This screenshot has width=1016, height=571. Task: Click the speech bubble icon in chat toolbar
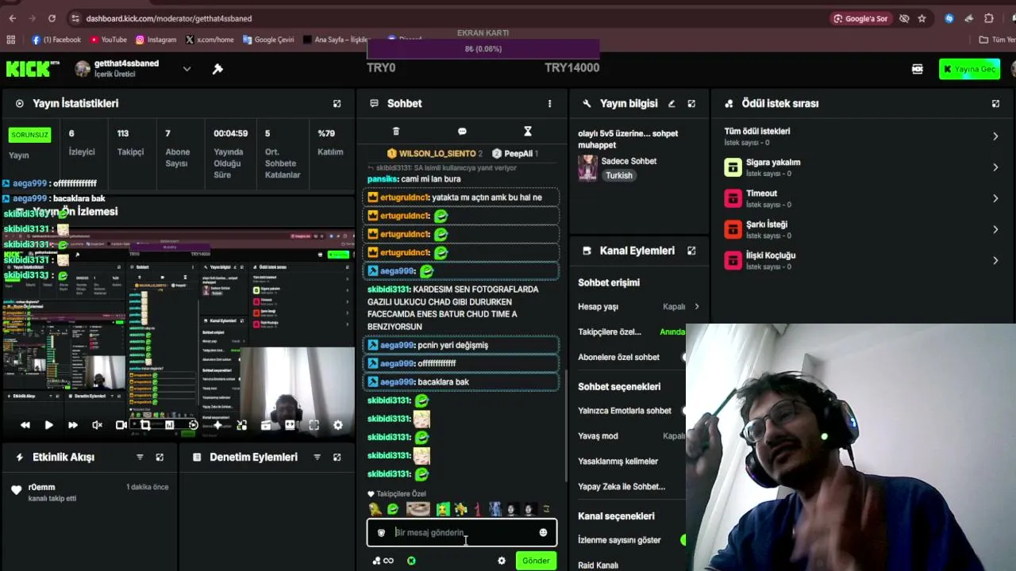coord(462,131)
